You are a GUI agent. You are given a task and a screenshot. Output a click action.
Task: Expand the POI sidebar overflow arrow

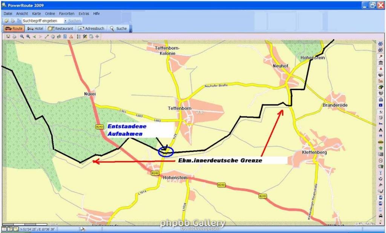(x=381, y=222)
